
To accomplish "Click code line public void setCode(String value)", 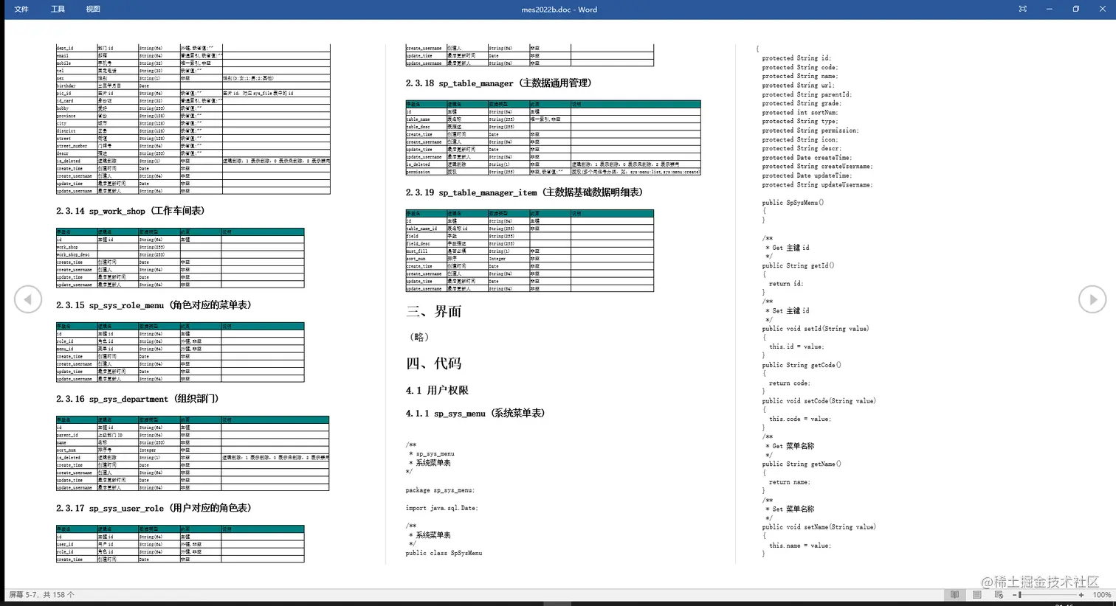I will point(819,401).
